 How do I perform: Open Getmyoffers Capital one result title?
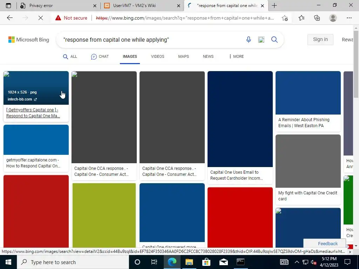coord(33,113)
